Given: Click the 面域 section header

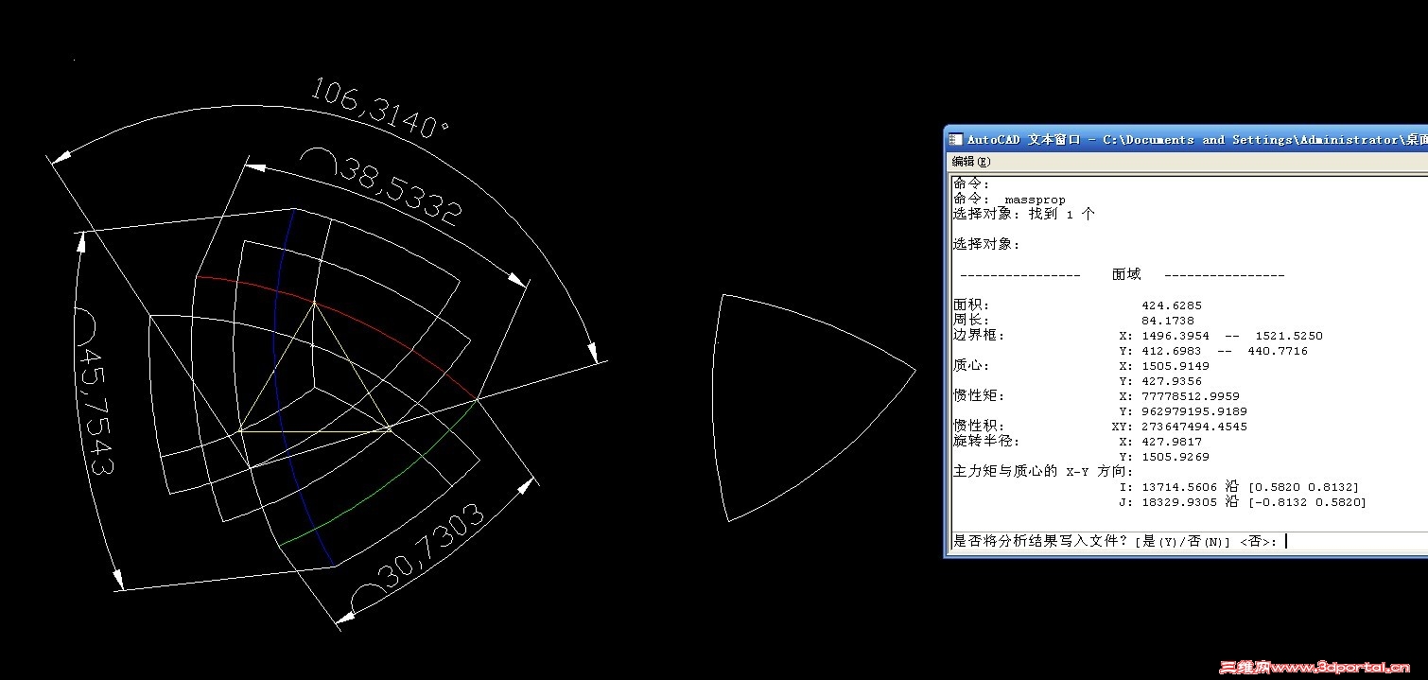Looking at the screenshot, I should tap(1126, 275).
